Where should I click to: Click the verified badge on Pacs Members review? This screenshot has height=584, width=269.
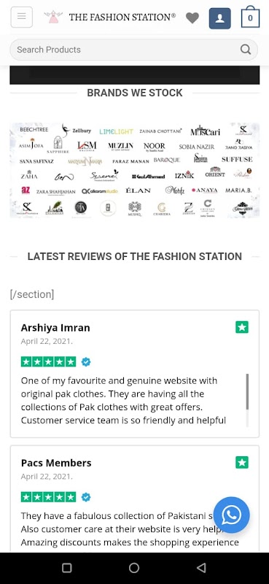tap(86, 497)
